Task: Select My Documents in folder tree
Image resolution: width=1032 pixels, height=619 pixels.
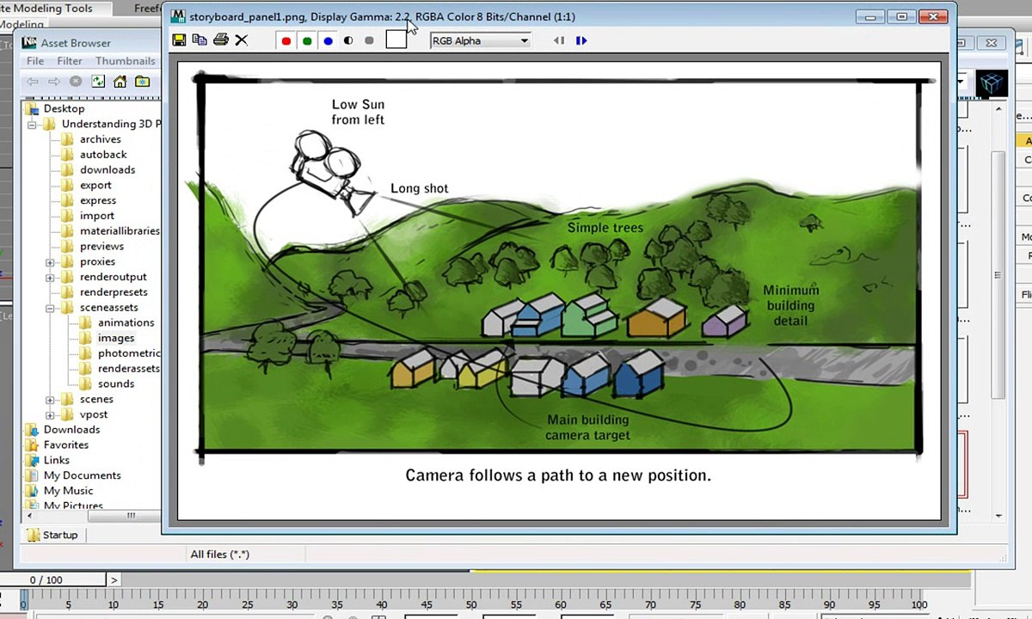Action: click(x=83, y=475)
